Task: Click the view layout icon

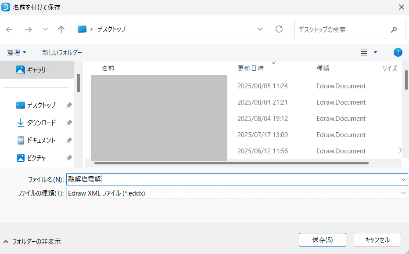Action: pyautogui.click(x=364, y=52)
